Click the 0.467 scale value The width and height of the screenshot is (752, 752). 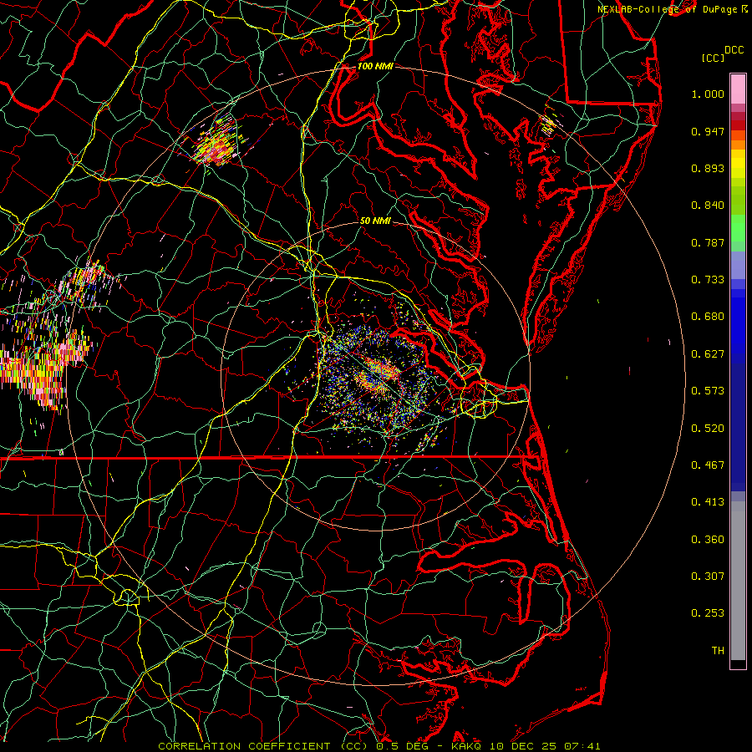pos(708,465)
